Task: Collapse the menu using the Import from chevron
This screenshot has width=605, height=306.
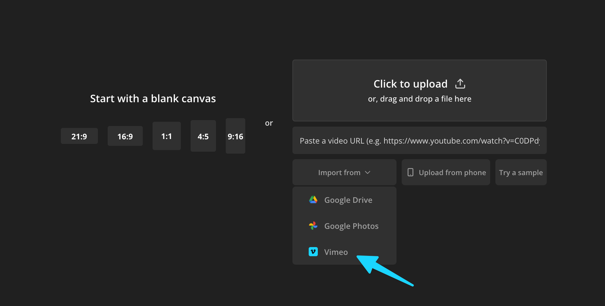Action: tap(368, 173)
